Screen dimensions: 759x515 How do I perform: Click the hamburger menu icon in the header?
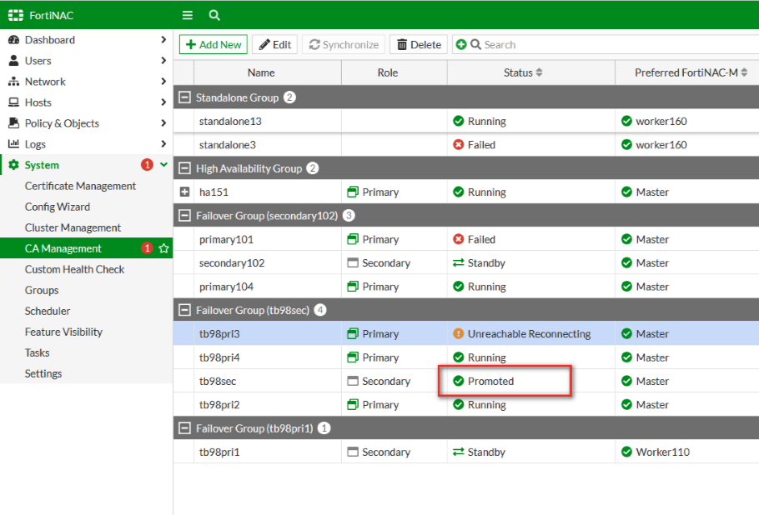pos(187,14)
